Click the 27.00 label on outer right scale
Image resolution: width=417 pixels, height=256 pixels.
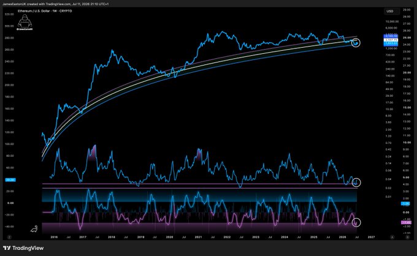click(407, 24)
